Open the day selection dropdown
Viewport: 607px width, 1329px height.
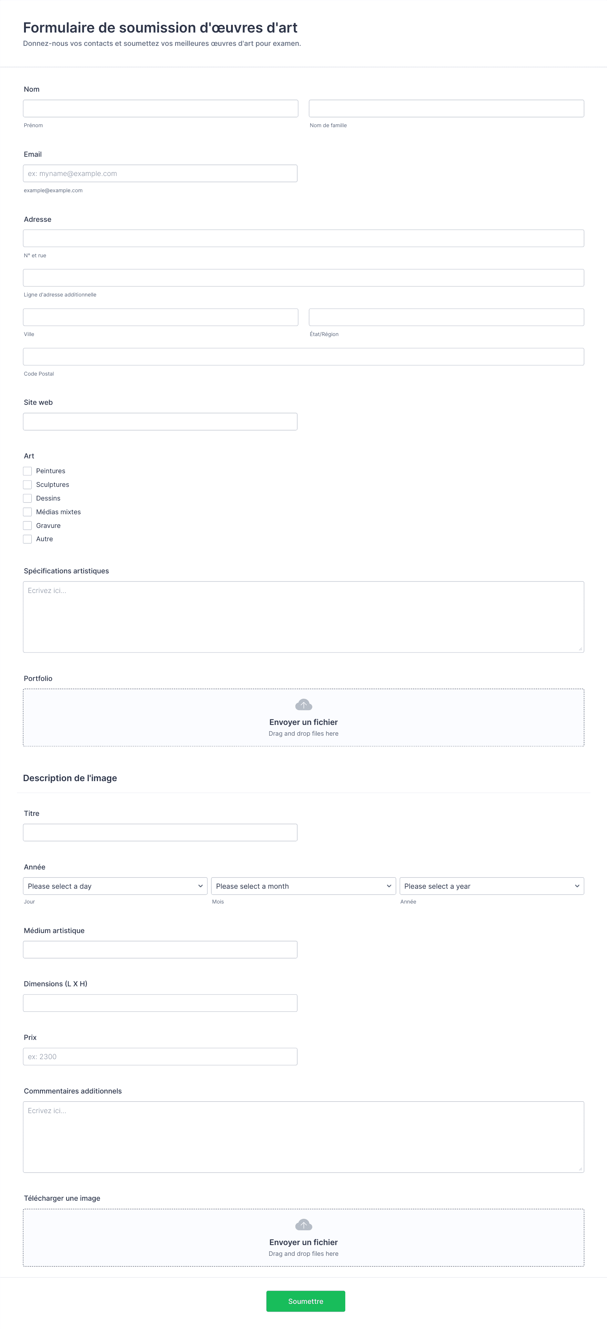tap(115, 886)
